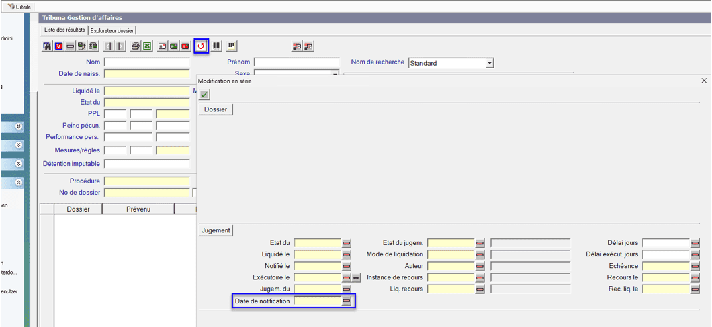
Task: Collapse the sidebar section with upward chevrons
Action: point(19,183)
